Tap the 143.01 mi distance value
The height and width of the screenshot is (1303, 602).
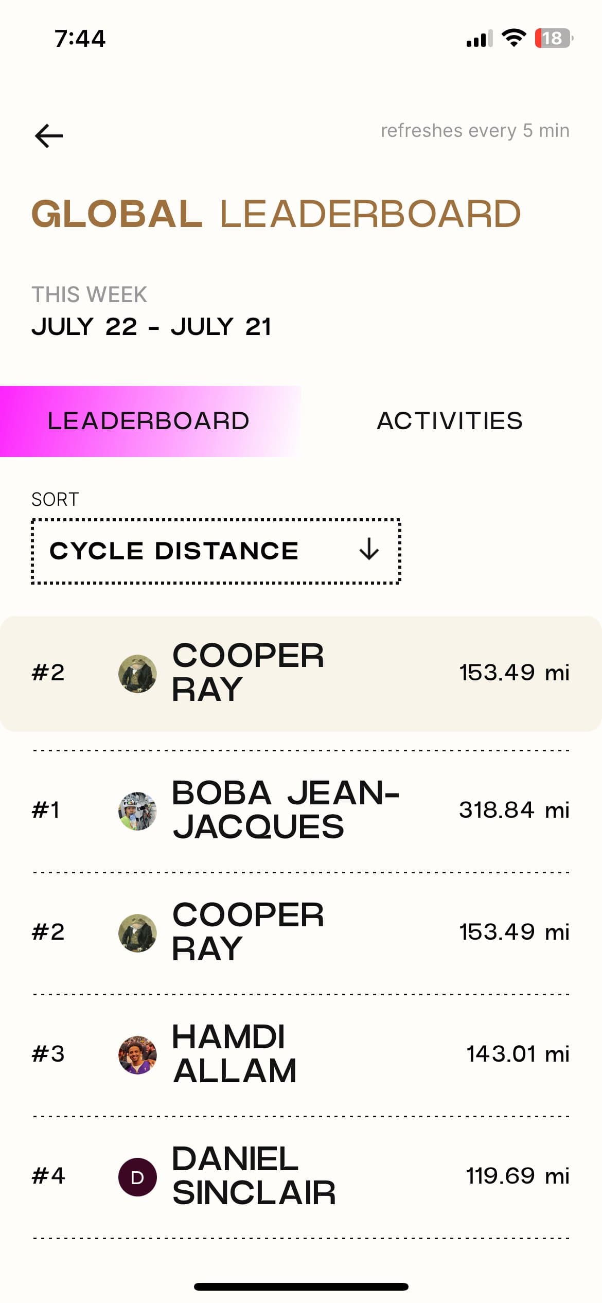pyautogui.click(x=518, y=1054)
